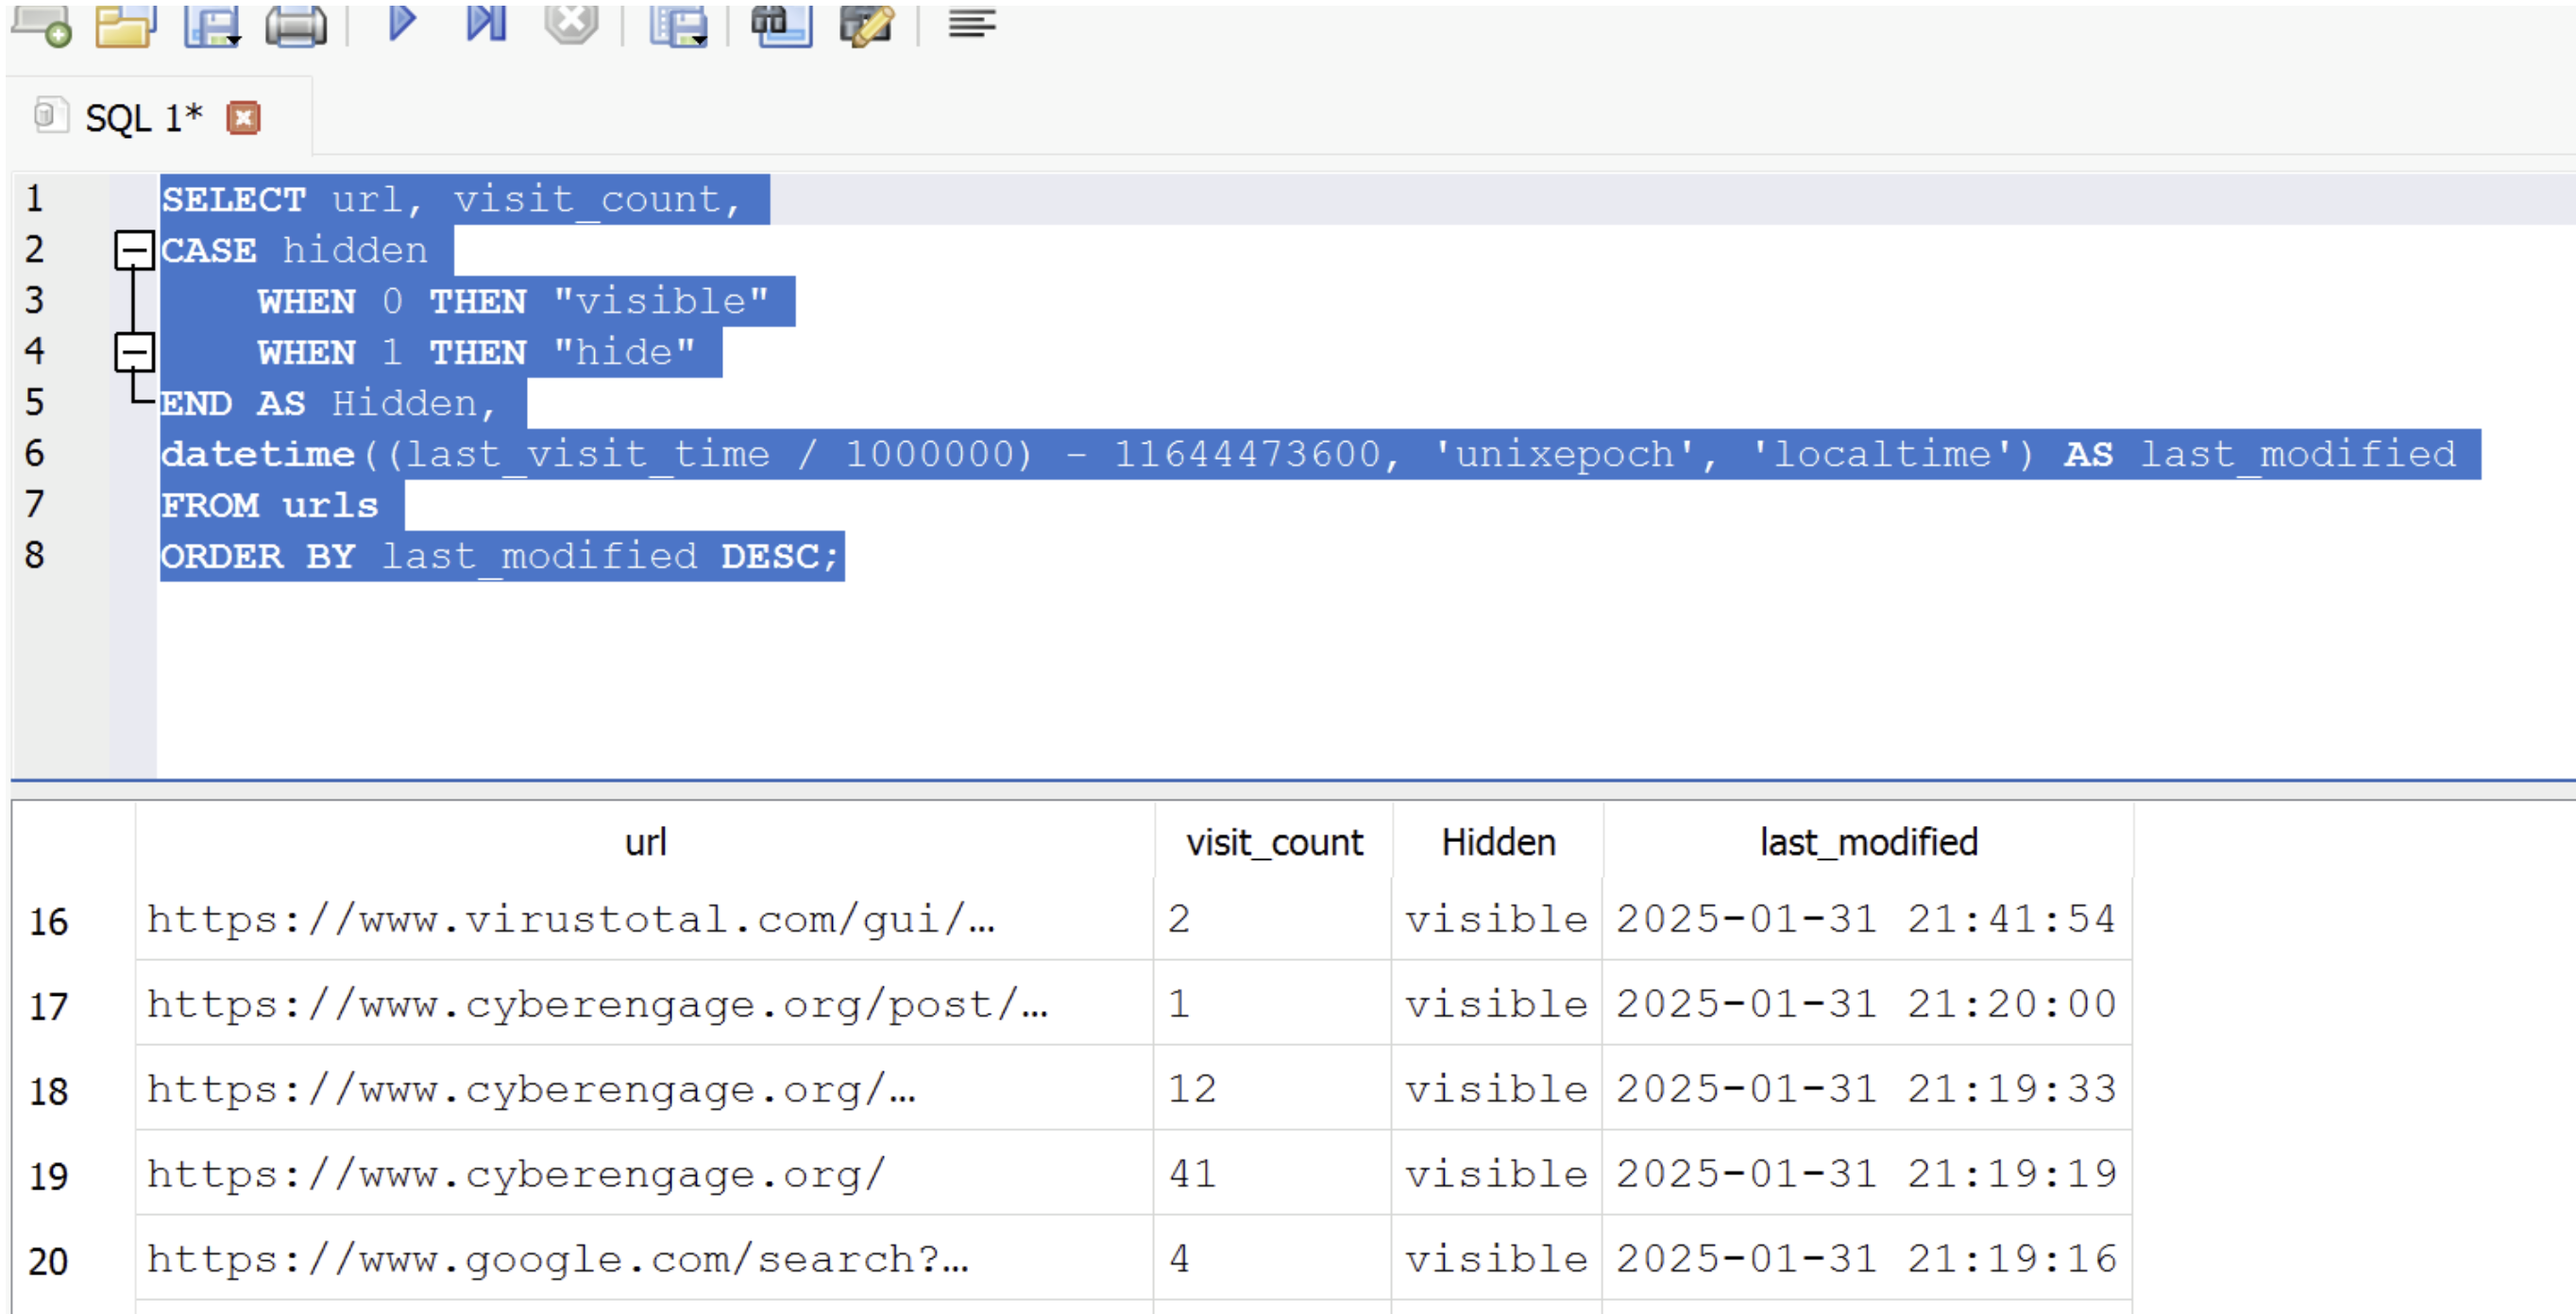This screenshot has height=1314, width=2576.
Task: Sort results by the visit_count column header
Action: point(1273,842)
